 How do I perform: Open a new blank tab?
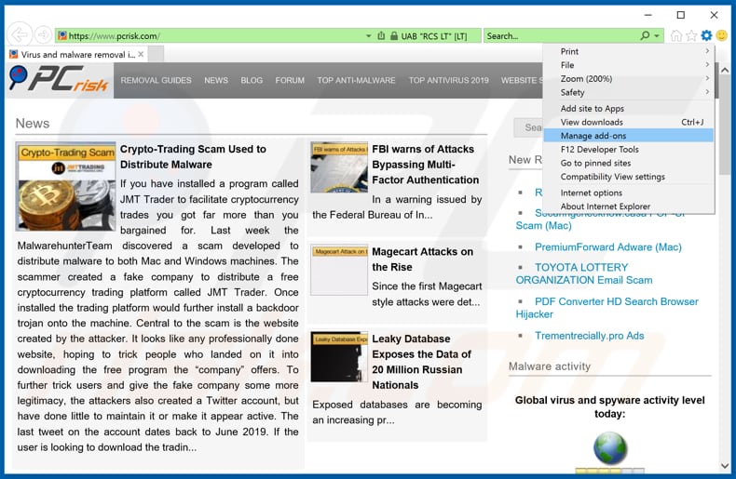157,54
